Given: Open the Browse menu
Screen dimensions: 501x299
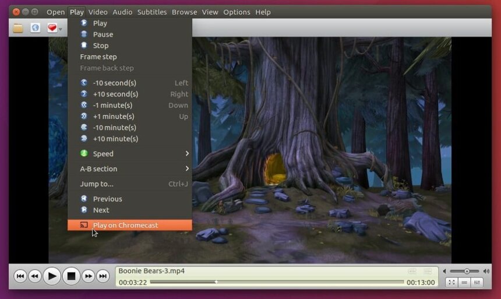Looking at the screenshot, I should coord(184,12).
